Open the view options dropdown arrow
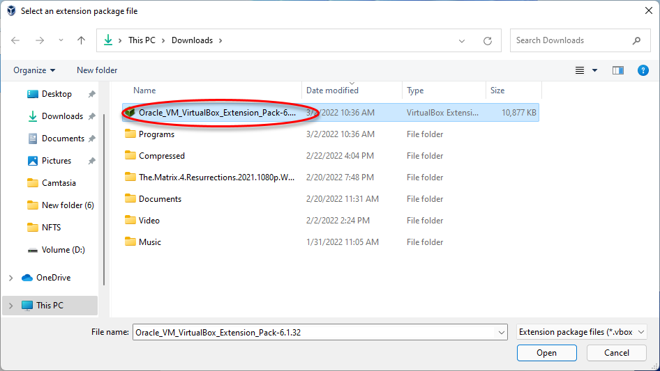 coord(594,70)
